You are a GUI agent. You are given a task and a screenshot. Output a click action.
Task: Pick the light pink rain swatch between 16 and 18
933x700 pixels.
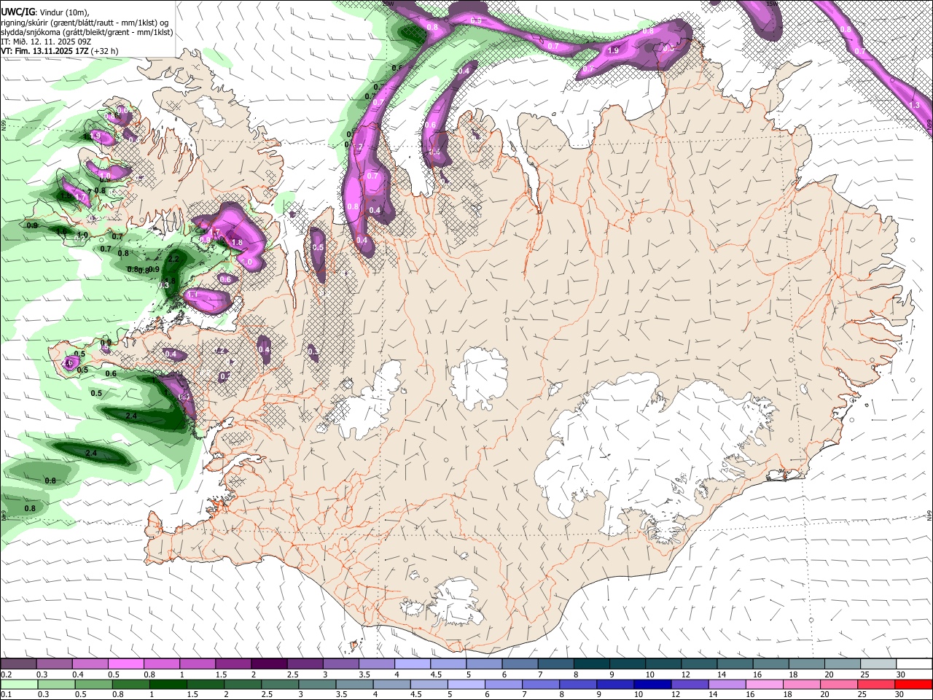click(765, 685)
